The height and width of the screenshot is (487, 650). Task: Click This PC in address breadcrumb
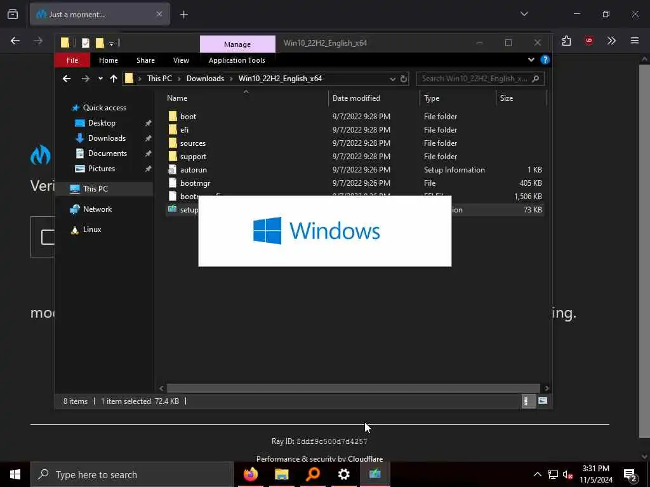click(159, 79)
